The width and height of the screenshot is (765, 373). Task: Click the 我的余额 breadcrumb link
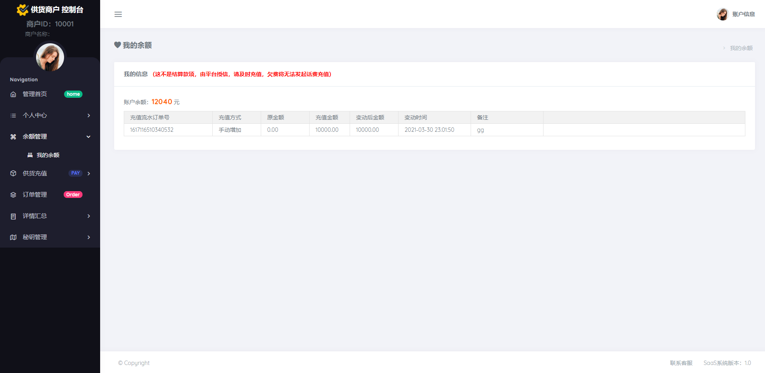click(741, 48)
